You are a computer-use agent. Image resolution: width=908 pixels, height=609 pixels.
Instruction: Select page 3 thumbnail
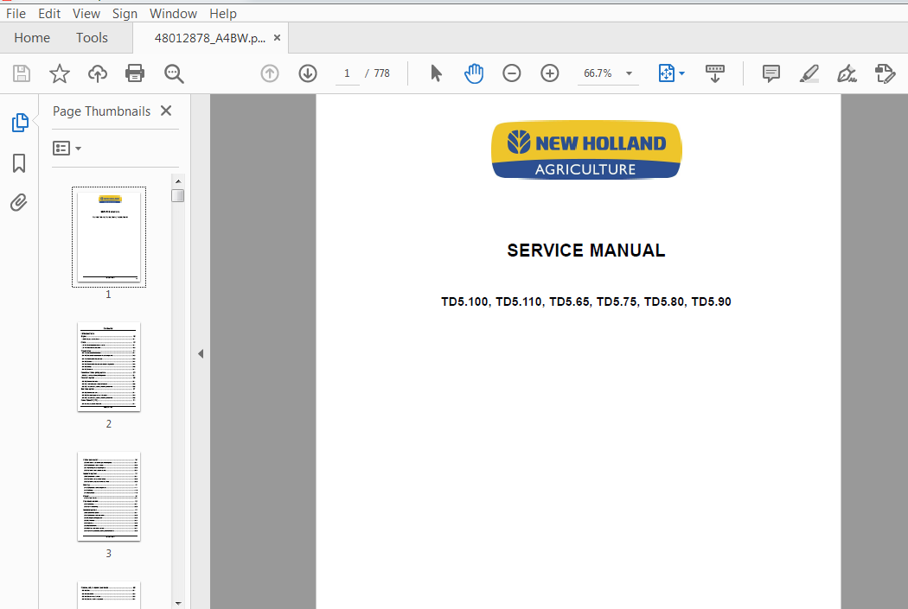(109, 496)
